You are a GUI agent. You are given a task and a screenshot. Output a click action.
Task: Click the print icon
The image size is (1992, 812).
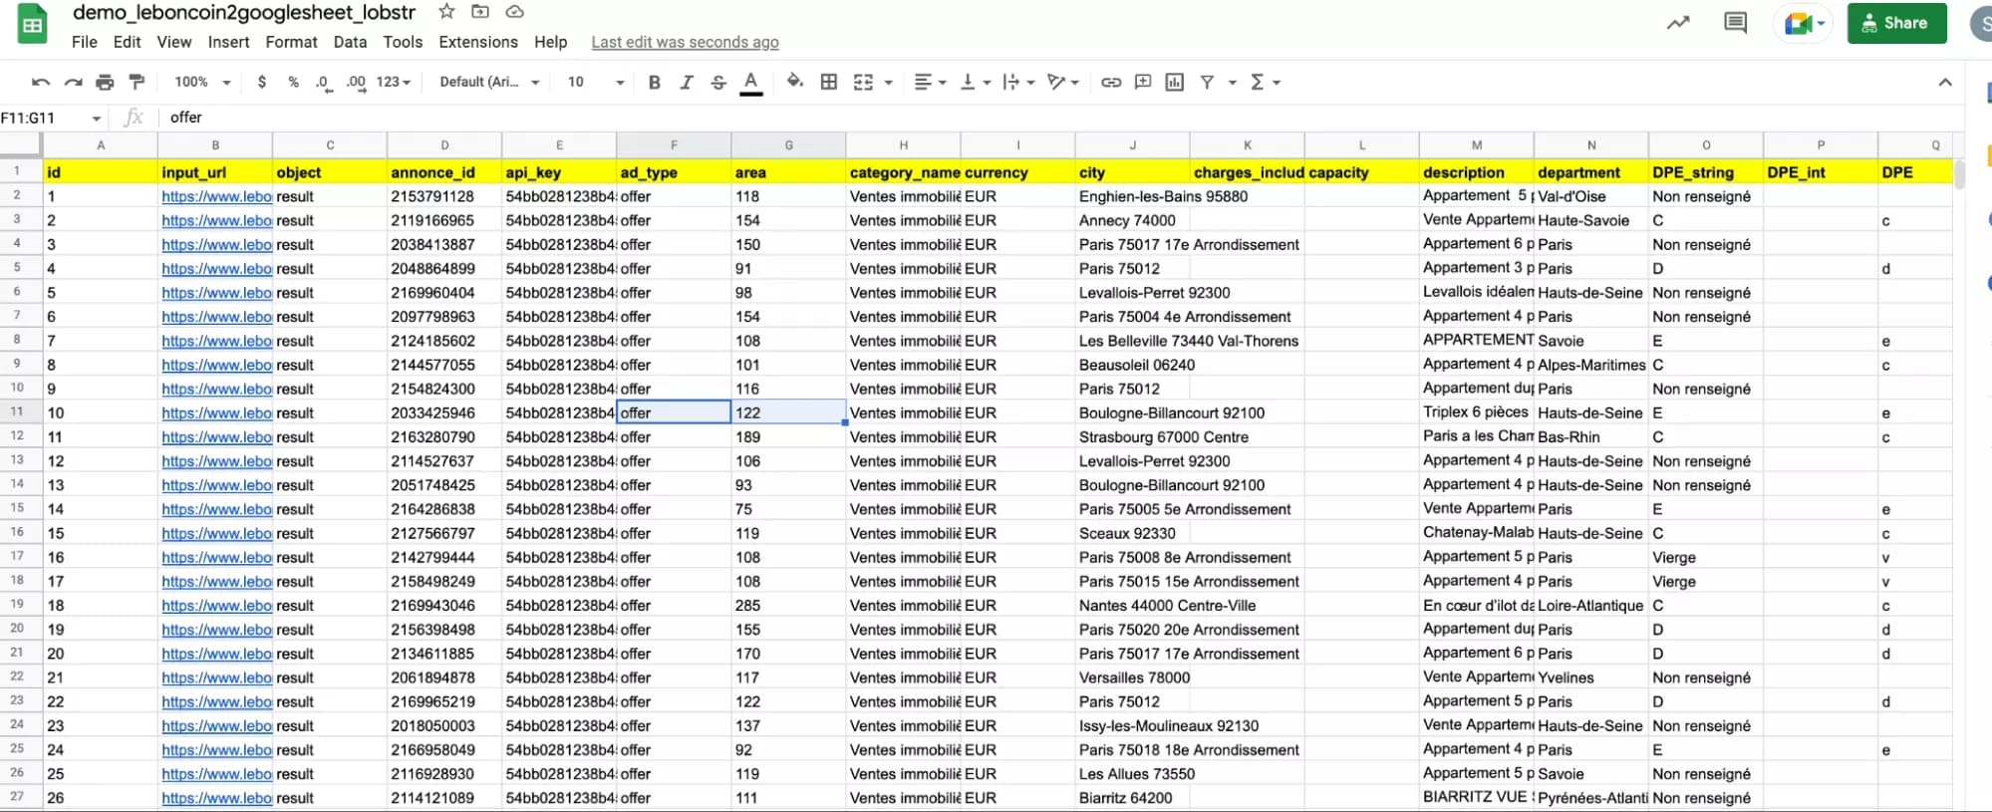[x=105, y=83]
